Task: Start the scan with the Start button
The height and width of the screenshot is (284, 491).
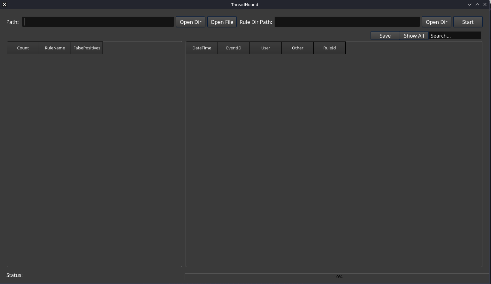Action: click(468, 22)
